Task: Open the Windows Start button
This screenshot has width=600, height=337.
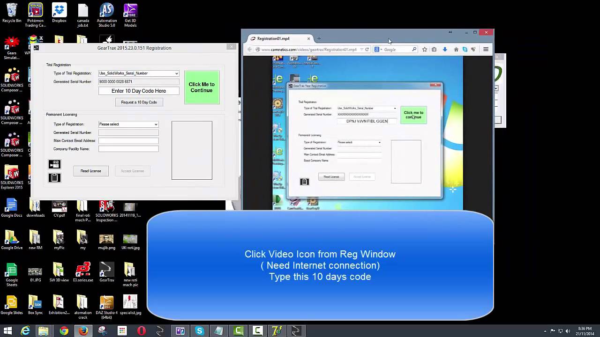Action: point(8,331)
